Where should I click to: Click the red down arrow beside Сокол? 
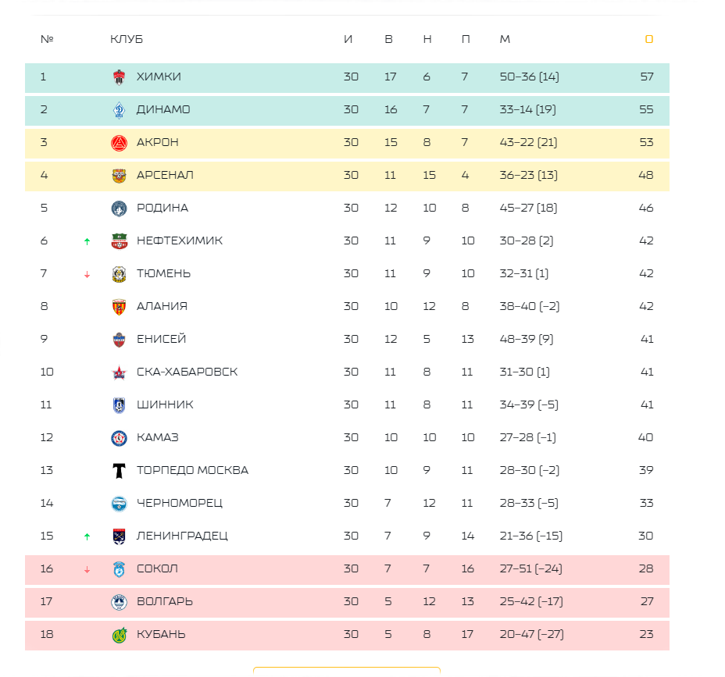tap(87, 570)
